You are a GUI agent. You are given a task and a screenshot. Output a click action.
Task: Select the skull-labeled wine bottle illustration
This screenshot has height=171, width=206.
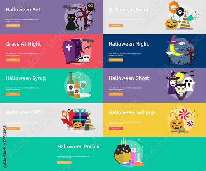pos(70,84)
